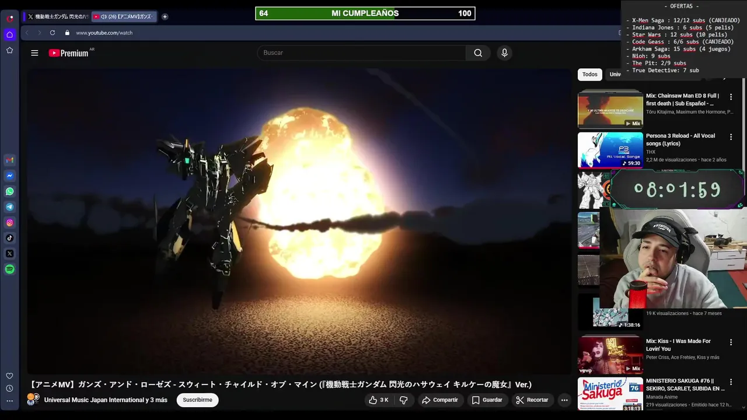Open options menu for Persona 3 Reload video

point(731,137)
